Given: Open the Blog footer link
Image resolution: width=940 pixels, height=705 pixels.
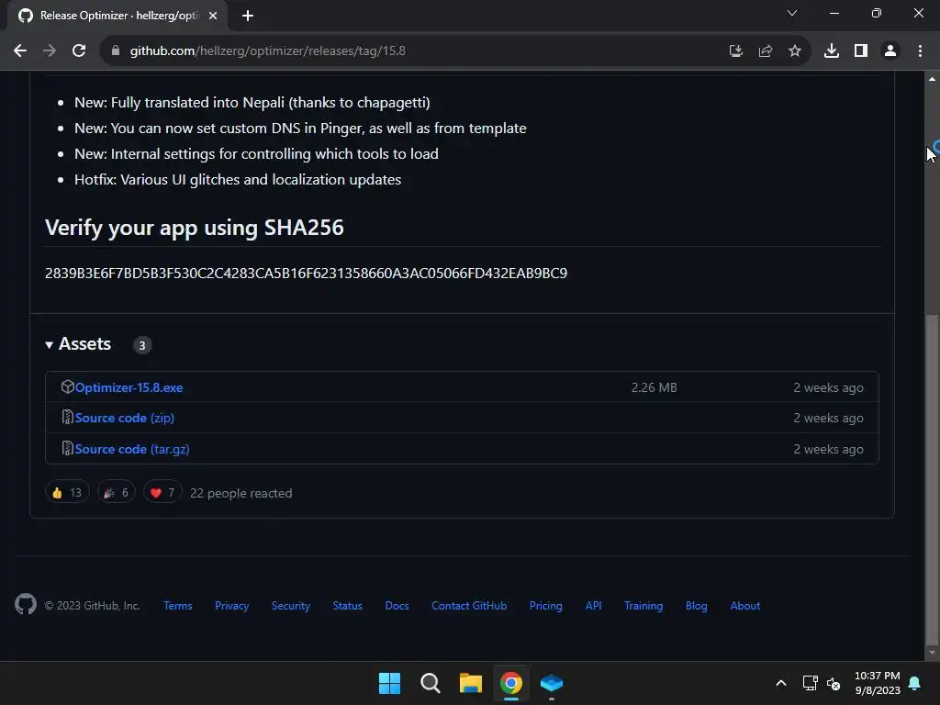Looking at the screenshot, I should 696,606.
